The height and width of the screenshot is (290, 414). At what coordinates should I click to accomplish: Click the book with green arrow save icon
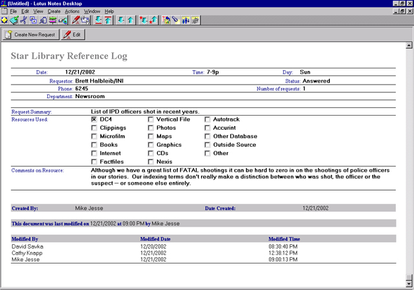tap(14, 20)
